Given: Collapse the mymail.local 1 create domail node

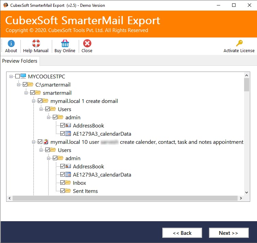Looking at the screenshot, I should click(x=33, y=101).
